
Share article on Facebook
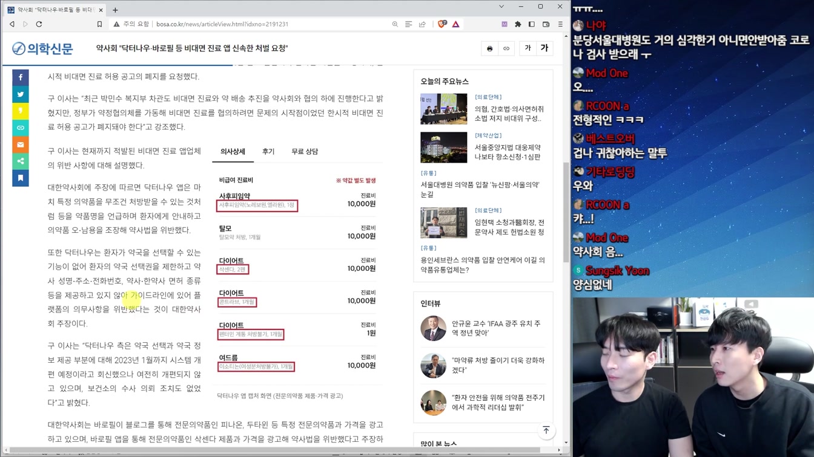click(21, 77)
